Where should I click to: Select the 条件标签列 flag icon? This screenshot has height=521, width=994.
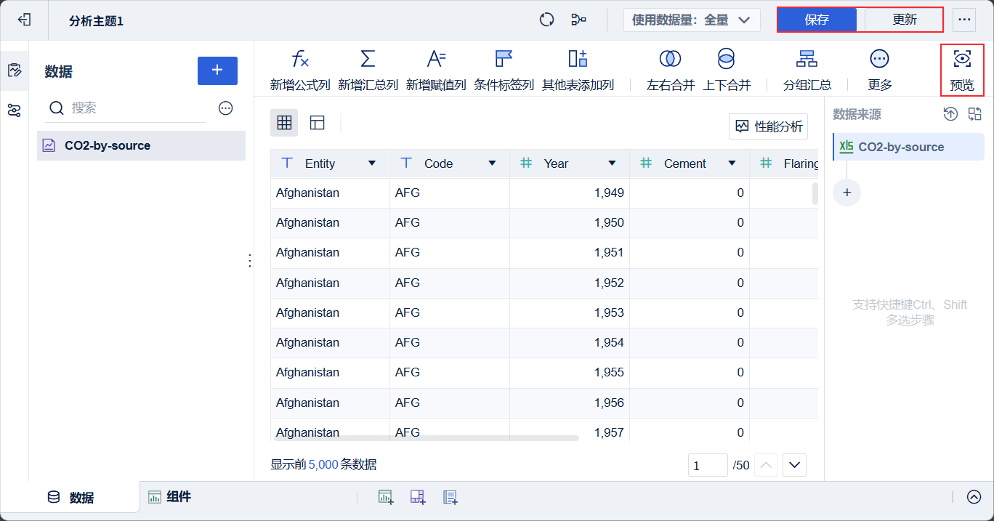(504, 60)
